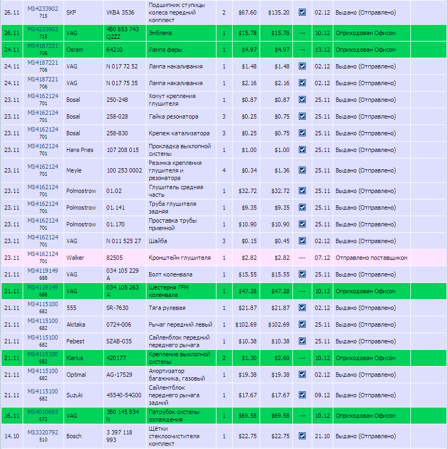This screenshot has height=449, width=448.
Task: Toggle the Optimal AG-17529 row checkbox
Action: click(302, 375)
